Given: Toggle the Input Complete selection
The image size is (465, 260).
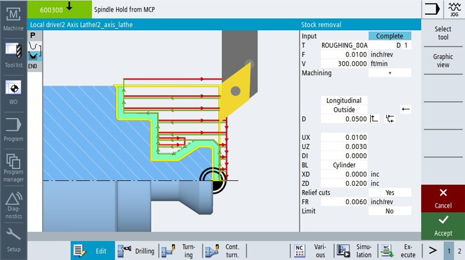Looking at the screenshot, I should tap(390, 36).
